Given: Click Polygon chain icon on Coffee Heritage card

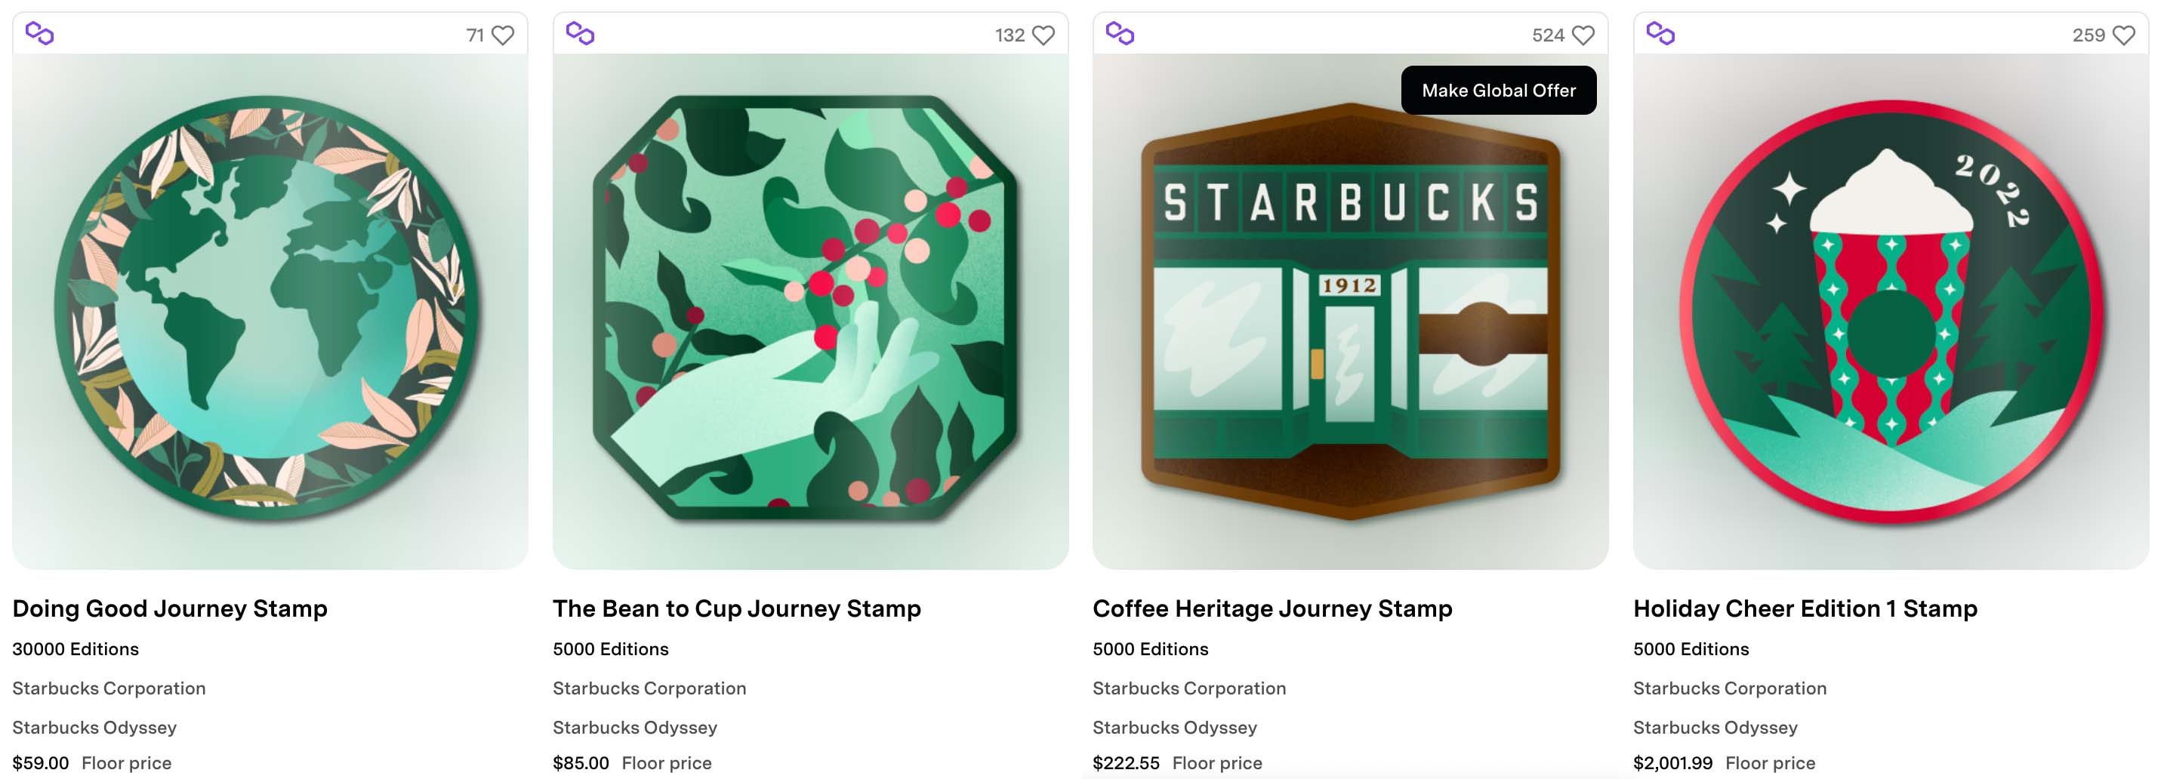Looking at the screenshot, I should [1120, 34].
